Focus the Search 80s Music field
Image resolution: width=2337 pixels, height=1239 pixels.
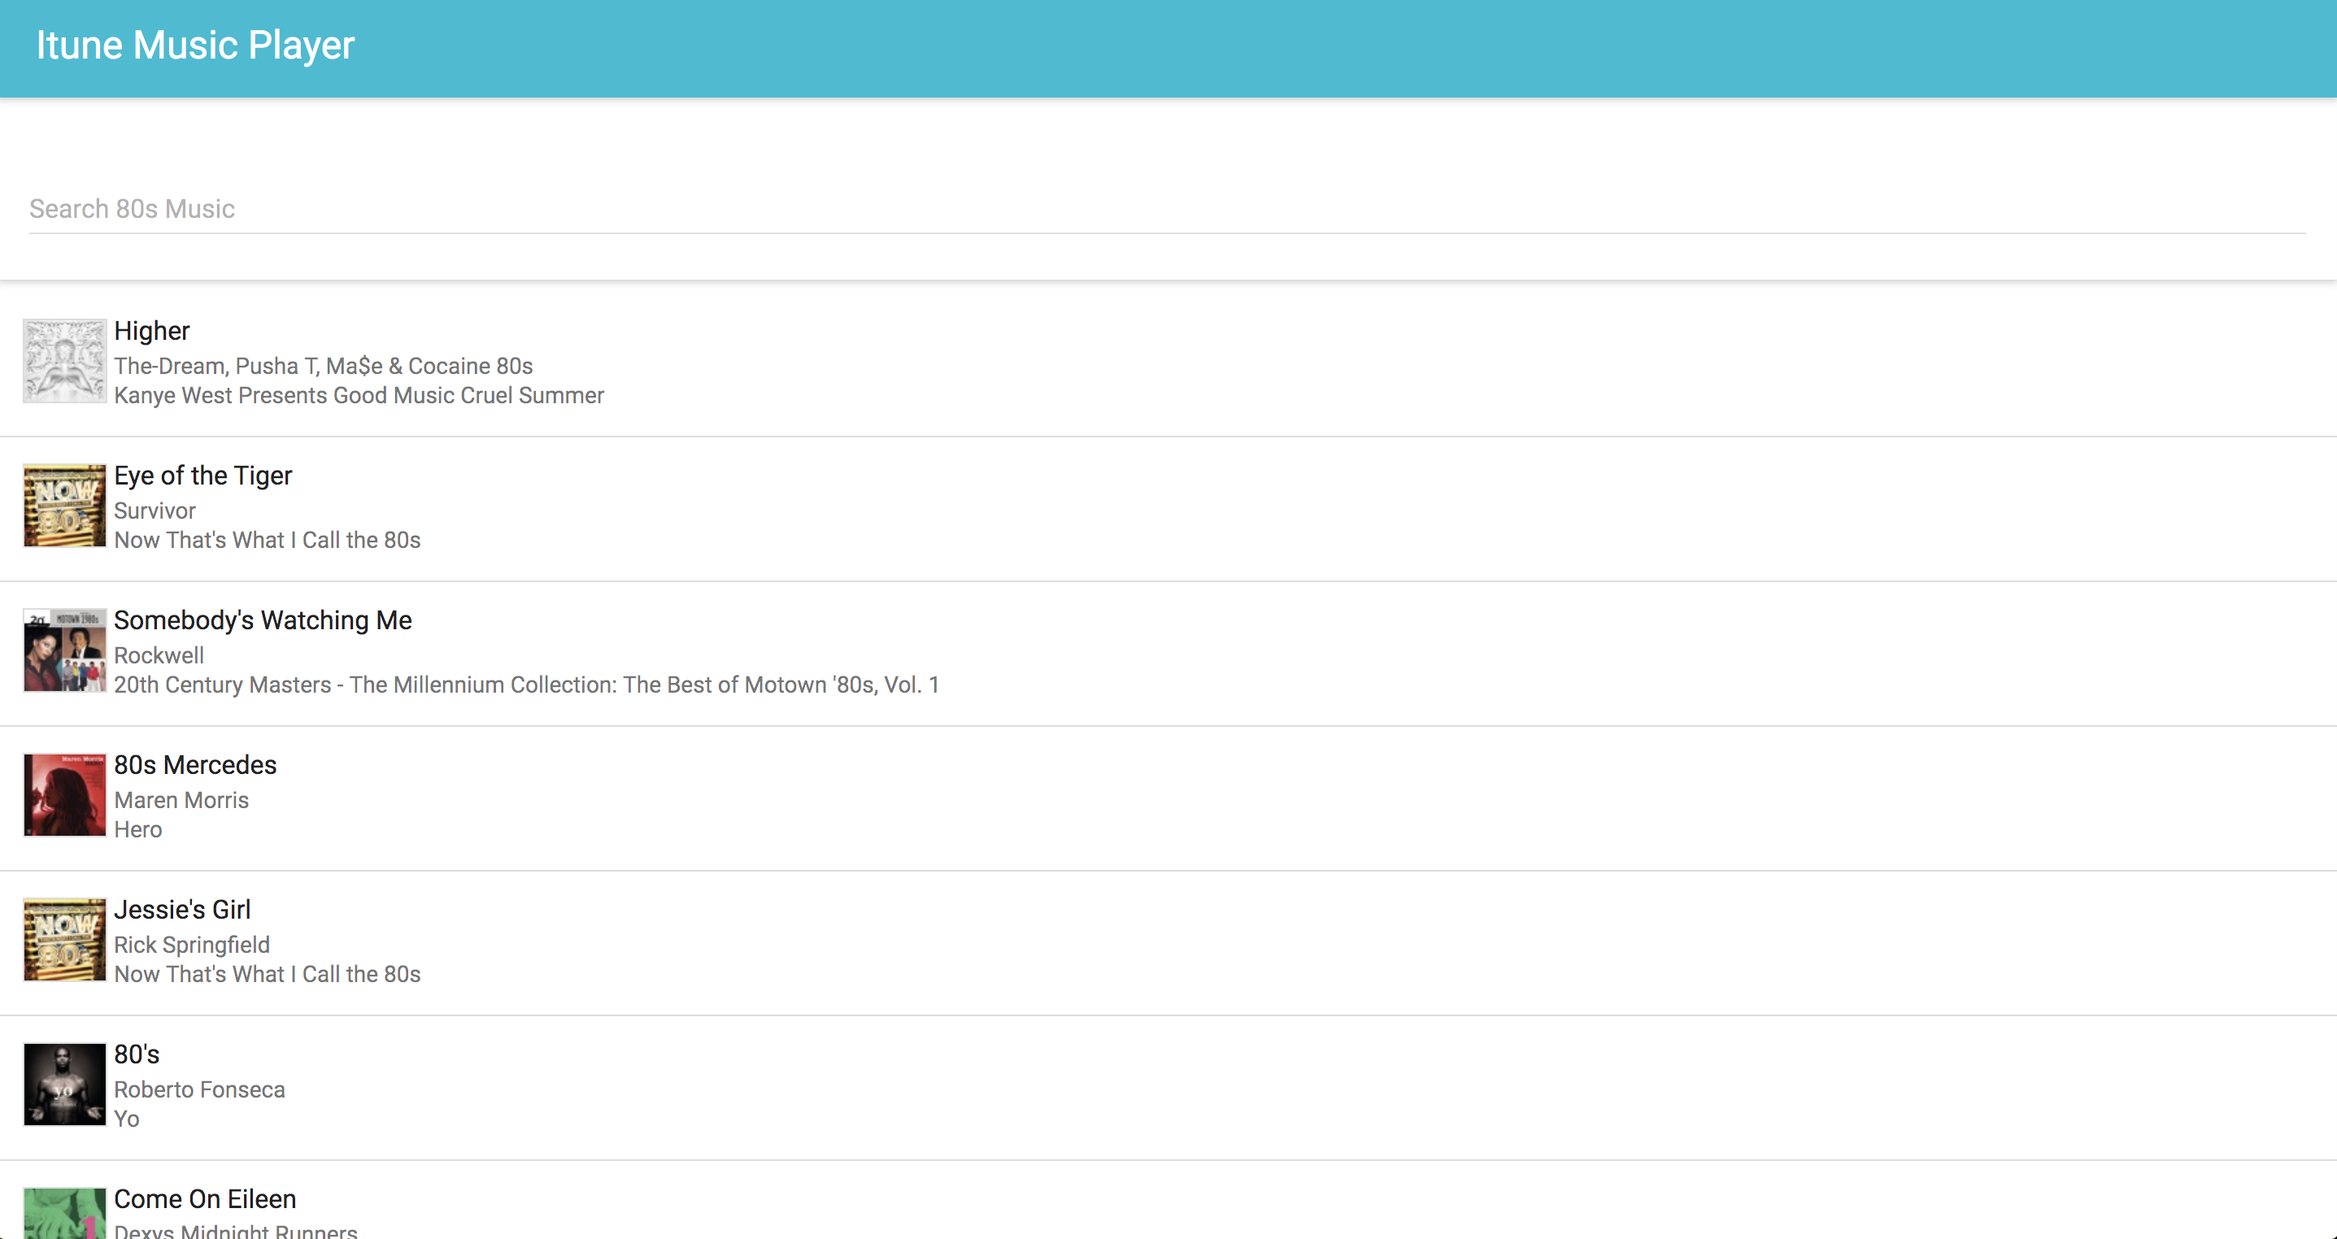[1167, 209]
